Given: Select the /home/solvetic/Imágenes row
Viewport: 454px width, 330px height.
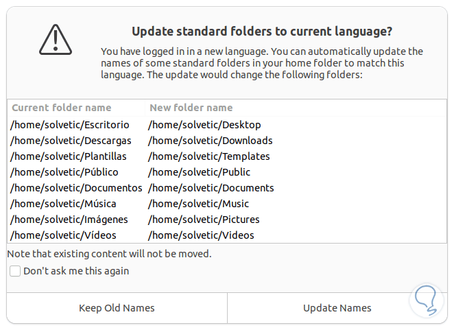Looking at the screenshot, I should (69, 220).
